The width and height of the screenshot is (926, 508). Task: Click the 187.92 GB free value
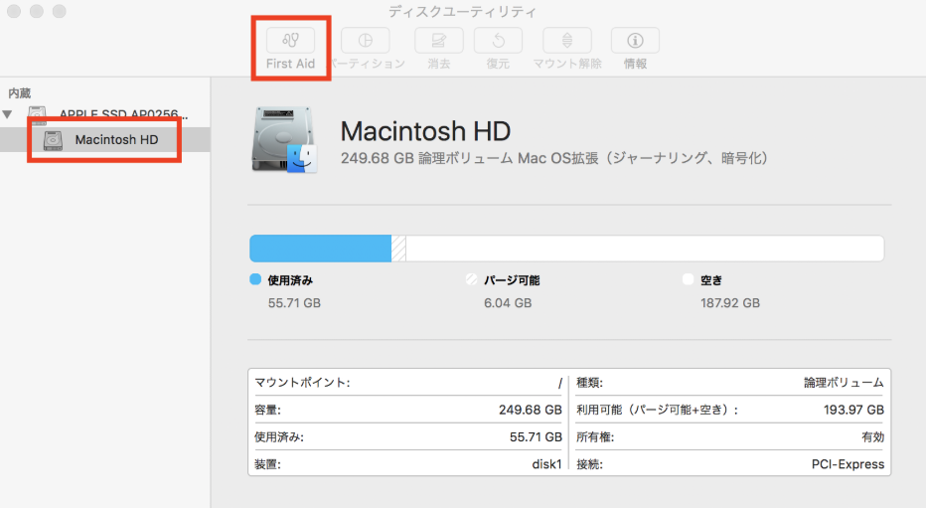point(730,303)
